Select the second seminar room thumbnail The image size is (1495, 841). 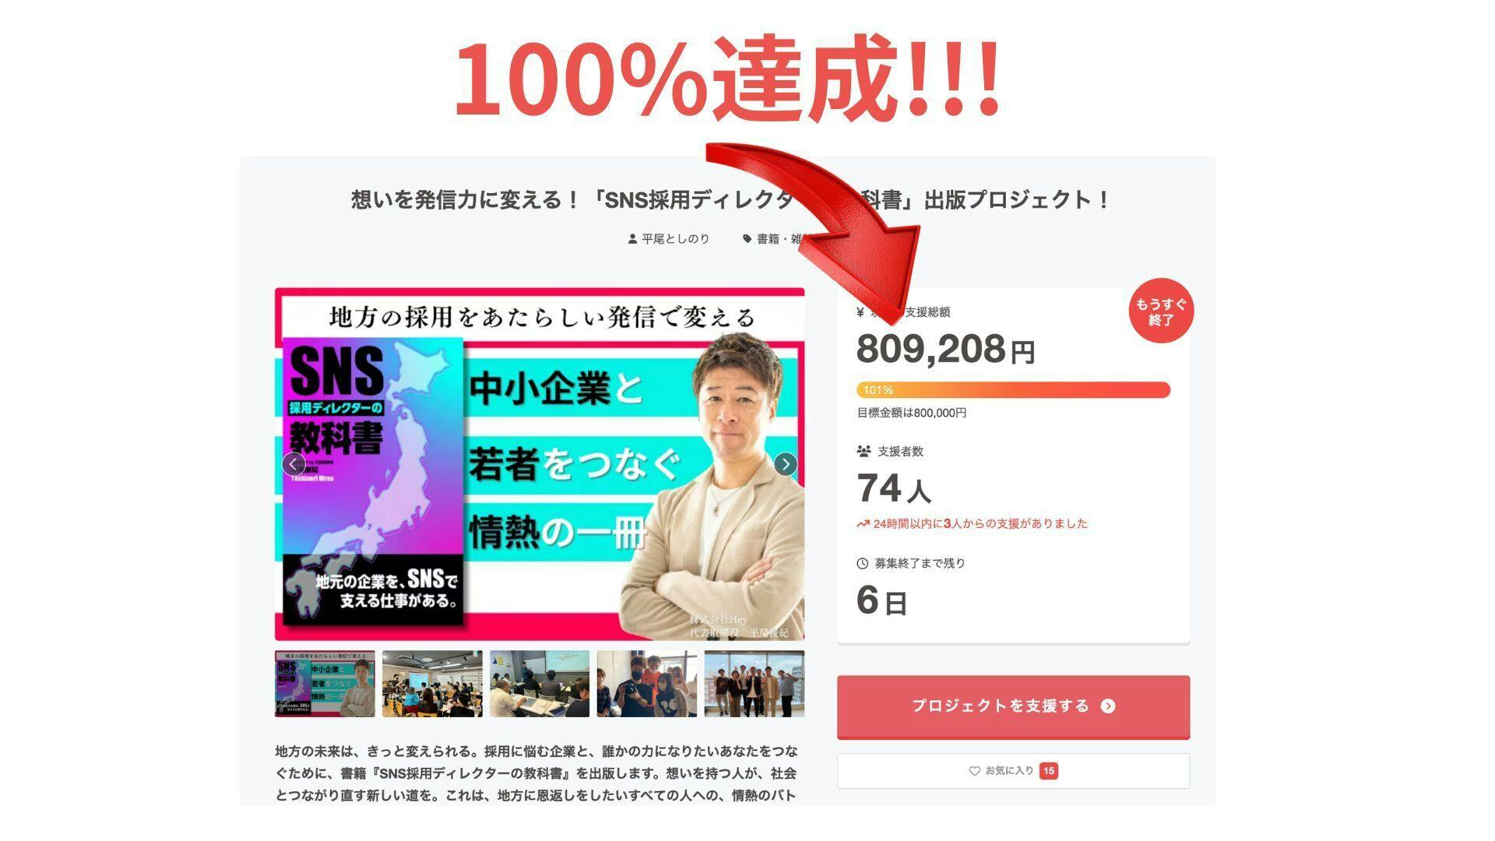(x=432, y=684)
